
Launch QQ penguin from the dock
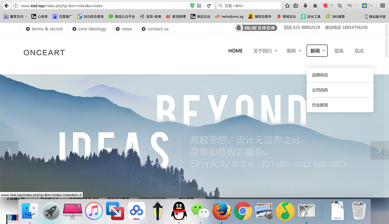pos(179,211)
